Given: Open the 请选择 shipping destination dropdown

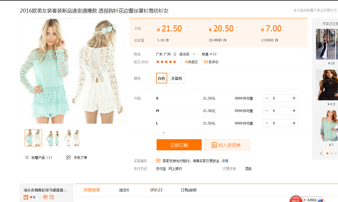Looking at the screenshot, I should 187,54.
